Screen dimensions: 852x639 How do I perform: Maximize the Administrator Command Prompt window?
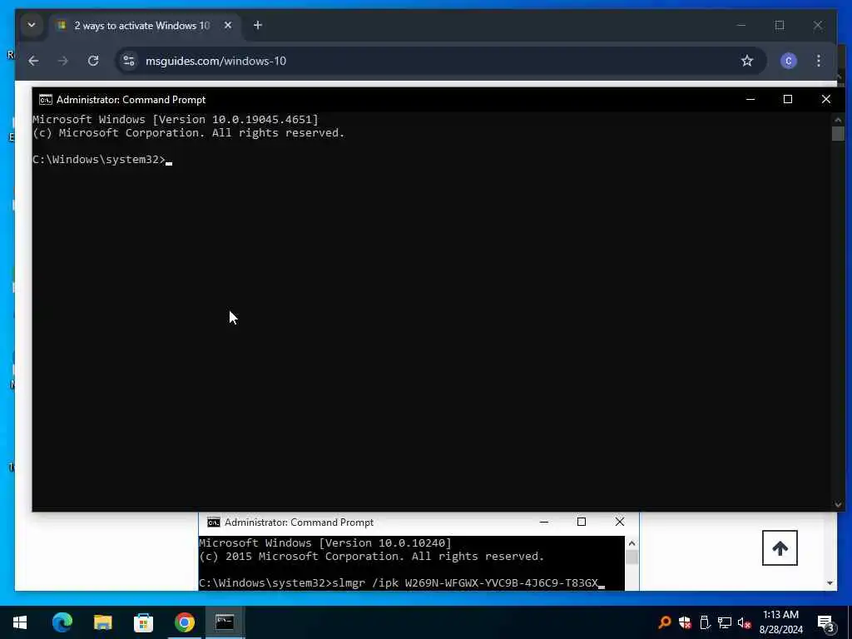pyautogui.click(x=787, y=99)
